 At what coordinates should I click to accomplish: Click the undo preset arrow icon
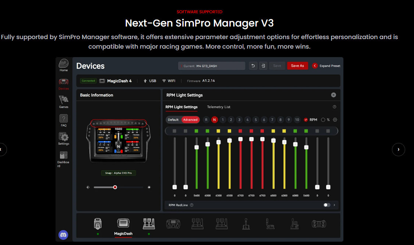click(x=253, y=66)
